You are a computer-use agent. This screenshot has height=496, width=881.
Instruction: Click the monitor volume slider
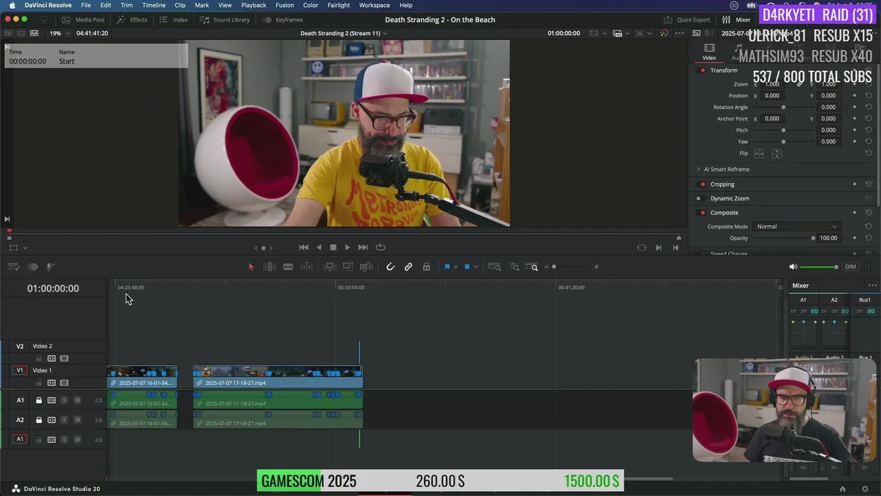pyautogui.click(x=818, y=267)
